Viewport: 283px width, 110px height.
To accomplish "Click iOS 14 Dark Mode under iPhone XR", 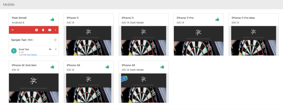I will click(x=133, y=70).
